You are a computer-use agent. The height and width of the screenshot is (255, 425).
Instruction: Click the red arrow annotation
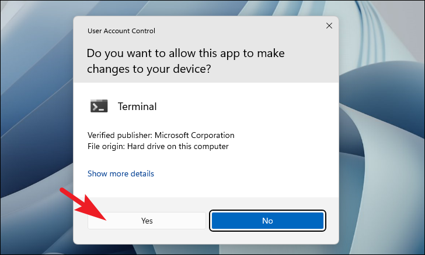point(83,204)
